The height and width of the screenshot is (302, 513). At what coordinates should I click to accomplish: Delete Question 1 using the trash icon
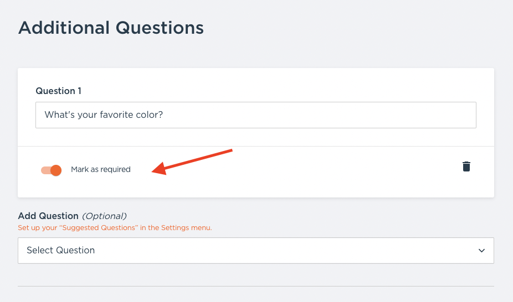pos(466,166)
